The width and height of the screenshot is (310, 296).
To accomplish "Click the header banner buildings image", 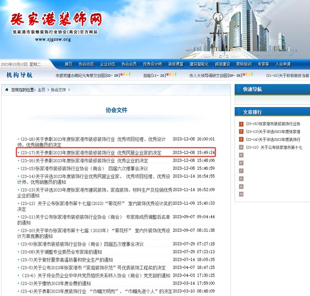I will click(248, 27).
